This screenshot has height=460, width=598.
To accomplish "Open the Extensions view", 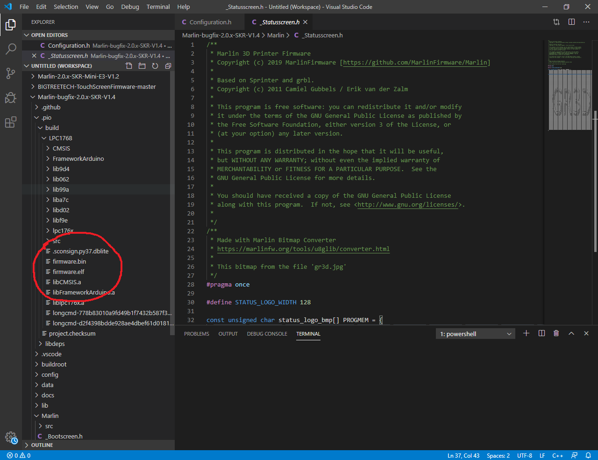I will (x=11, y=122).
